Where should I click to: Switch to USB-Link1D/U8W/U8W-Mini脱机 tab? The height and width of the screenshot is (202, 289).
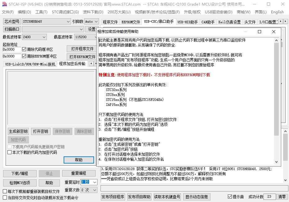pos(30,64)
